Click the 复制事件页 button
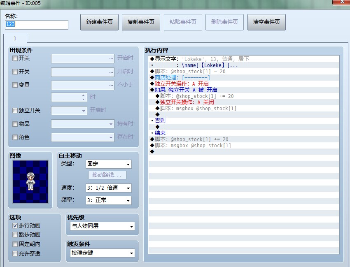This screenshot has height=267, width=350. 141,22
